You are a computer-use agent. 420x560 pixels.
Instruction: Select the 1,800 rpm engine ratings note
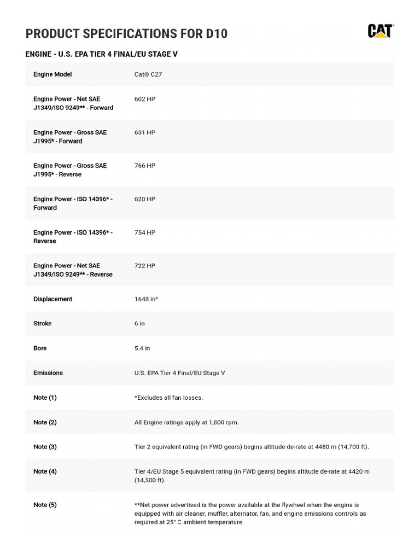[x=186, y=422]
